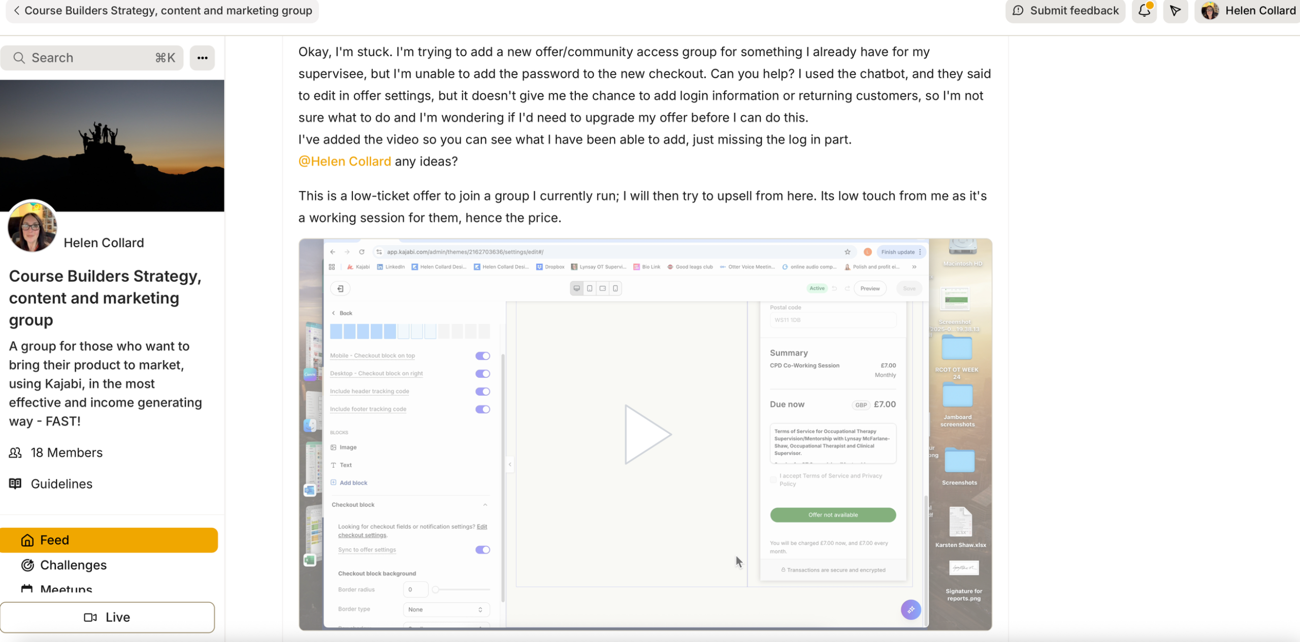Click Helen Collard's sidebar profile avatar

coord(32,227)
